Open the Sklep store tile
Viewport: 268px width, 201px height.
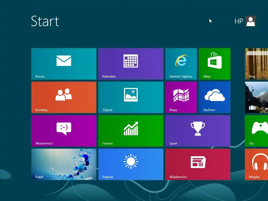(215, 64)
